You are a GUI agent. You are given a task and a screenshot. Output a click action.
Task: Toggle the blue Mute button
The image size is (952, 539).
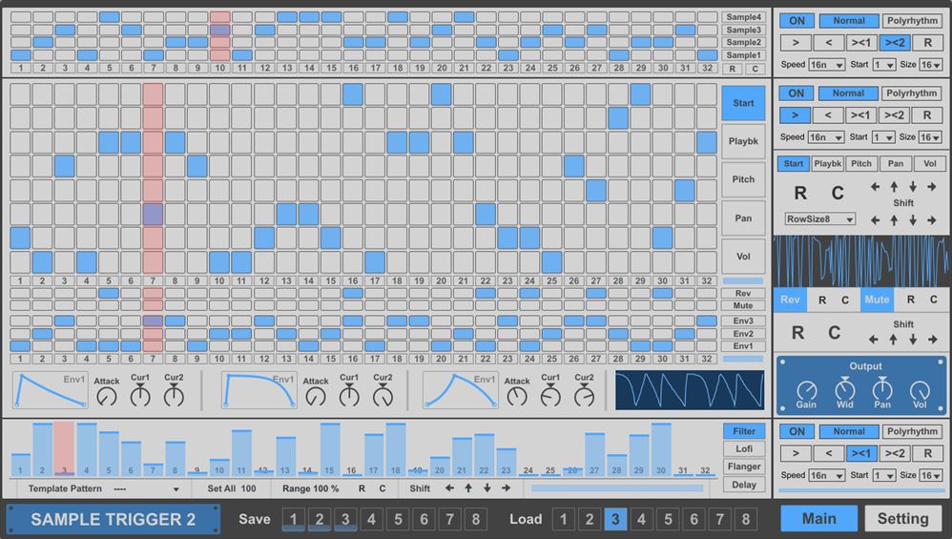(877, 300)
